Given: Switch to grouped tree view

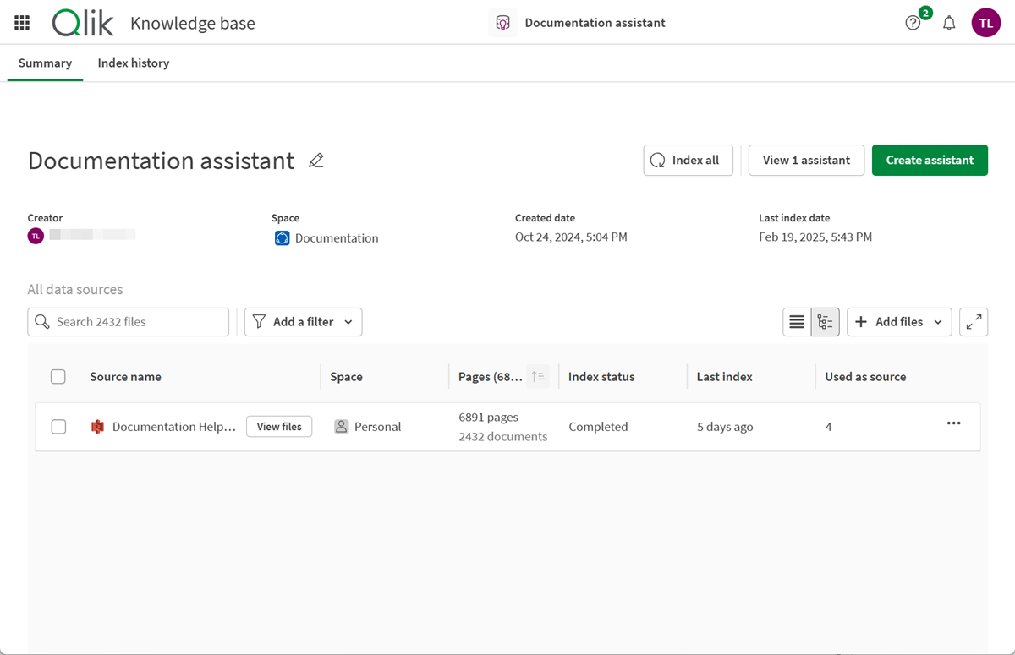Looking at the screenshot, I should tap(825, 322).
